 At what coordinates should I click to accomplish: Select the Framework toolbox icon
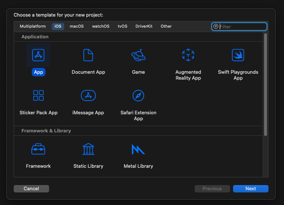click(38, 149)
